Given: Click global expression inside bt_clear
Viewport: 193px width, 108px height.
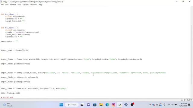Looking at the screenshot, I should click(x=15, y=16).
